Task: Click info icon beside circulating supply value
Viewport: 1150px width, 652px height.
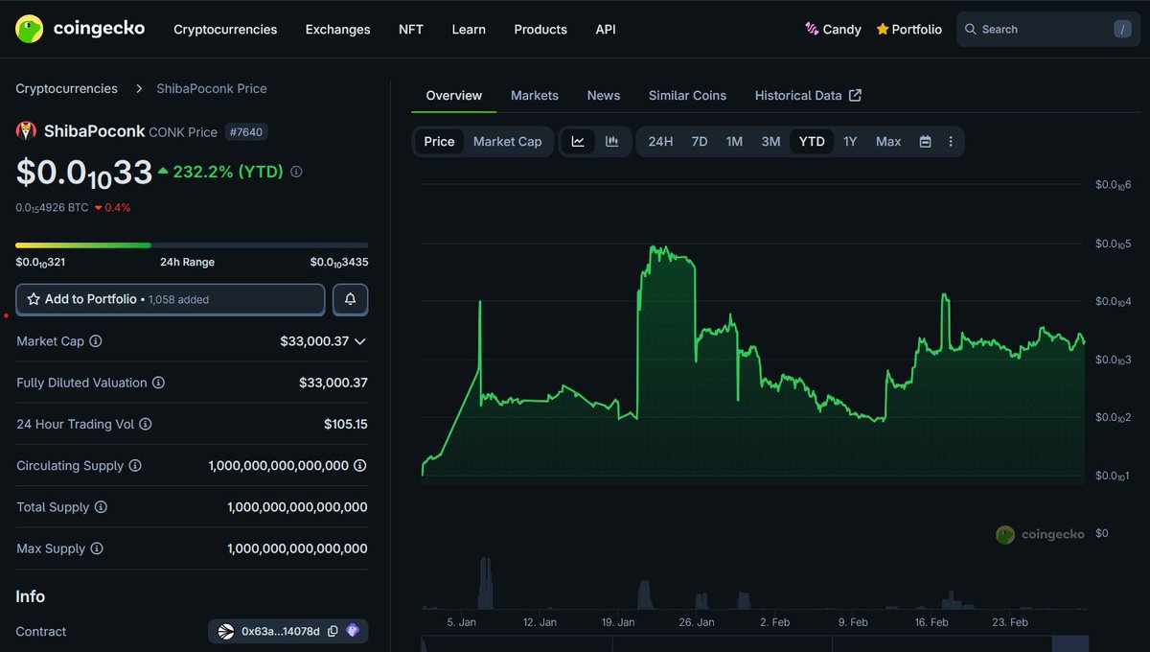Action: pyautogui.click(x=359, y=466)
